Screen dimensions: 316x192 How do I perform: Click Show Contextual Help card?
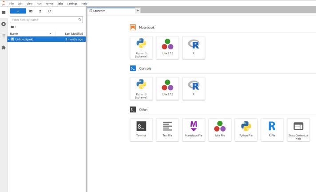coord(298,130)
